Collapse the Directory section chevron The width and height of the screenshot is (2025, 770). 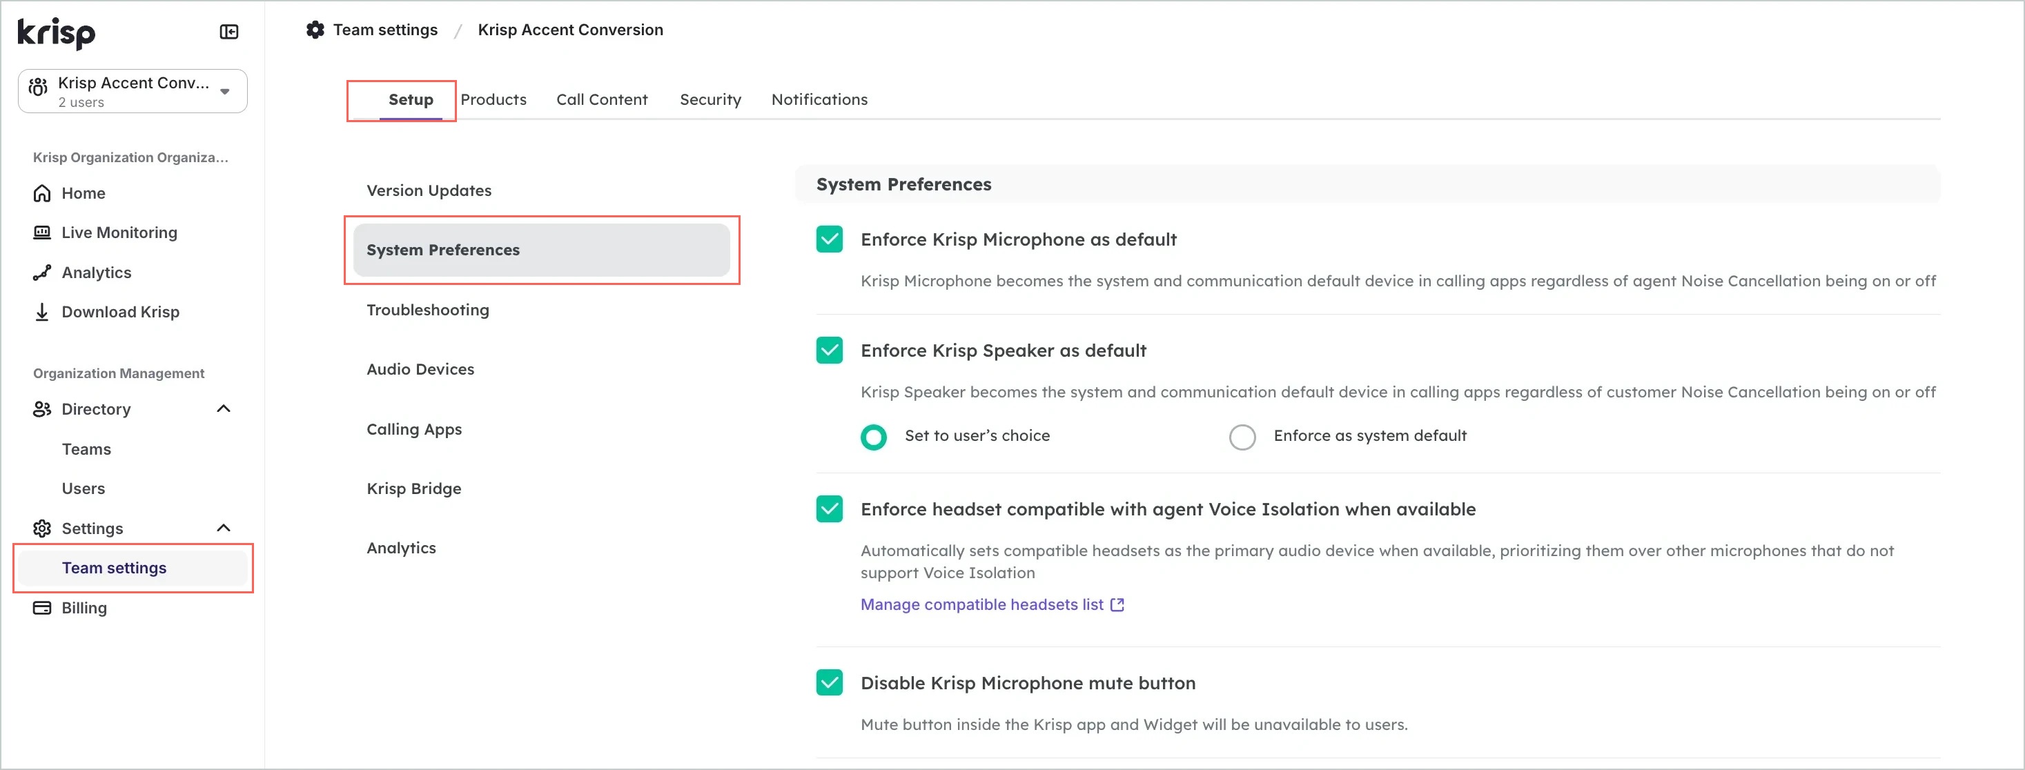point(223,409)
